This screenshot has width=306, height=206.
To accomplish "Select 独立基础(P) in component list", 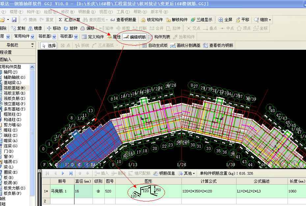I will pos(14,104).
